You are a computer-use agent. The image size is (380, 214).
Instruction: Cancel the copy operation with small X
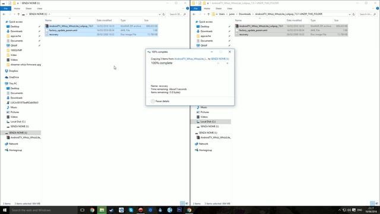pyautogui.click(x=227, y=64)
